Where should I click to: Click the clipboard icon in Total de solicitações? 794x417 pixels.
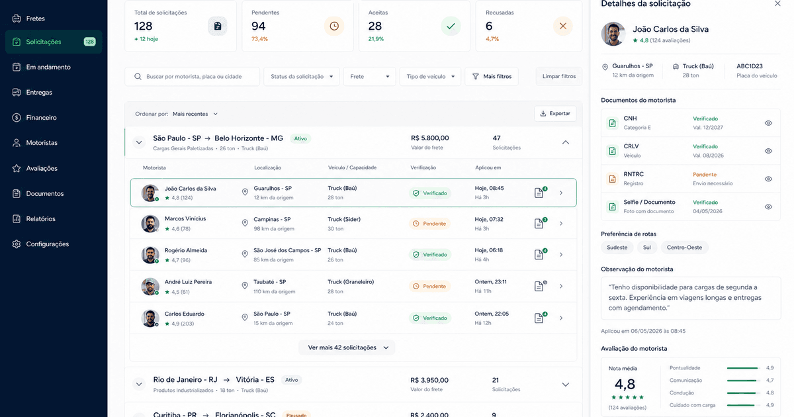click(218, 26)
